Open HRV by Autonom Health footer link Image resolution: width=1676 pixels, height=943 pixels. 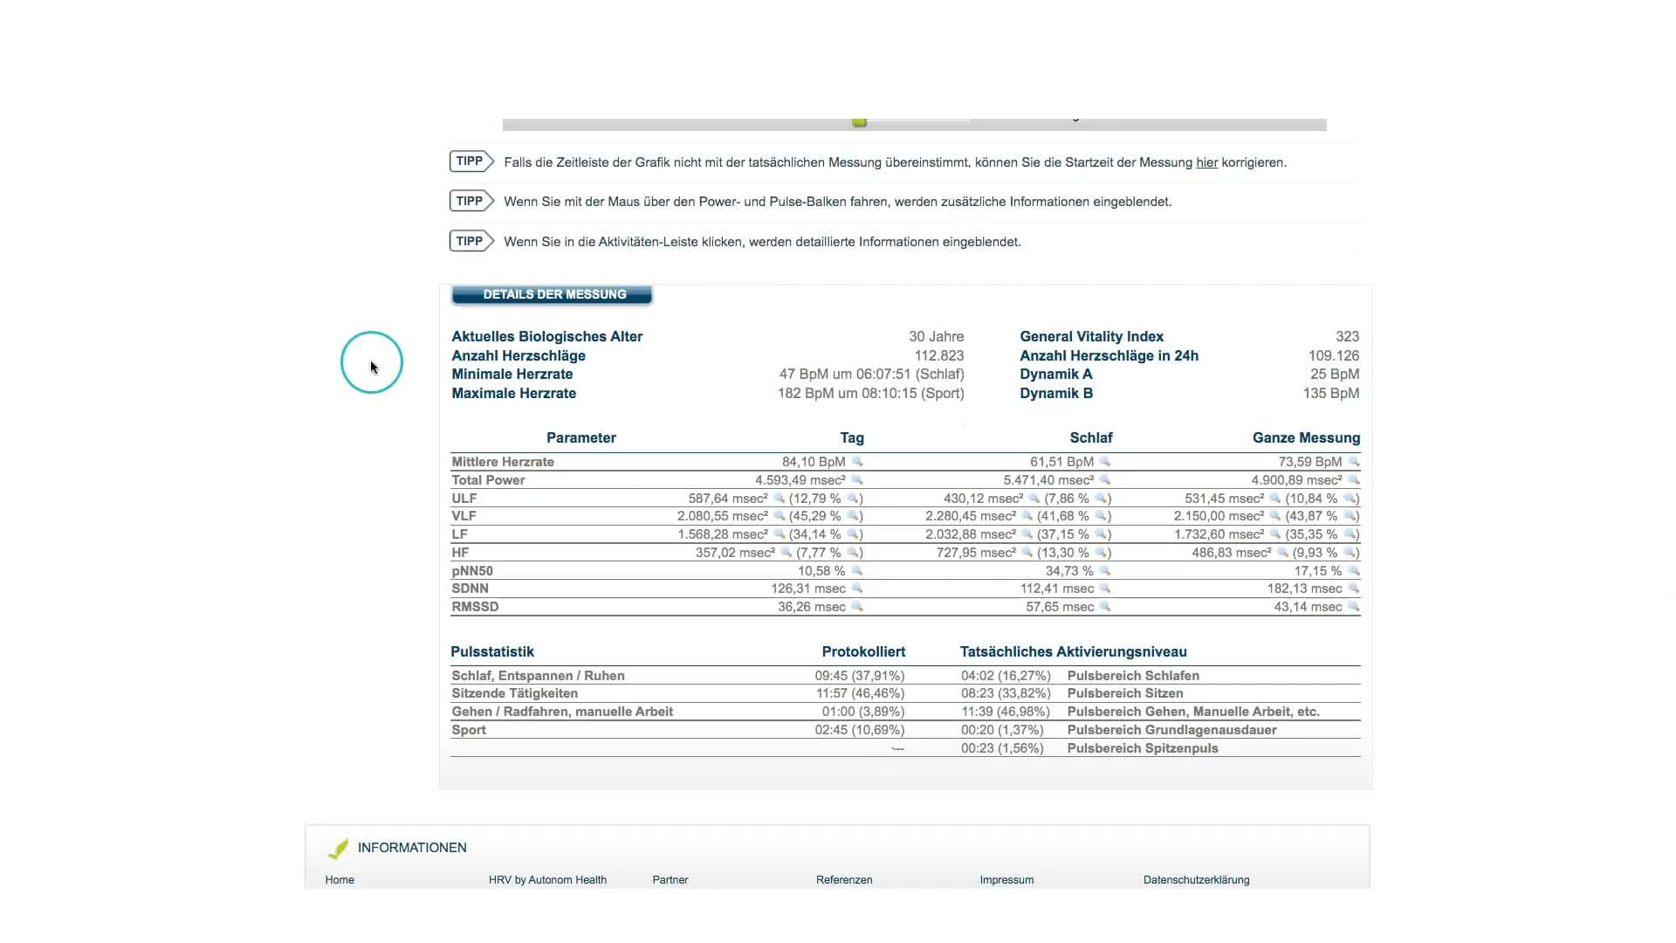[x=547, y=880]
